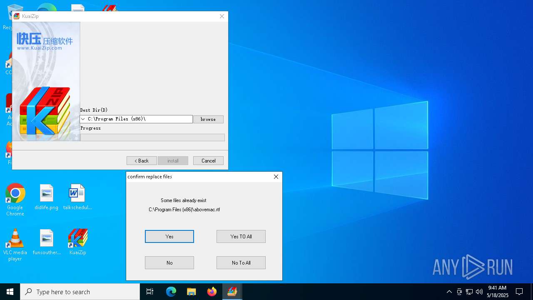The image size is (533, 300).
Task: Open Google Chrome desktop shortcut
Action: tap(15, 200)
